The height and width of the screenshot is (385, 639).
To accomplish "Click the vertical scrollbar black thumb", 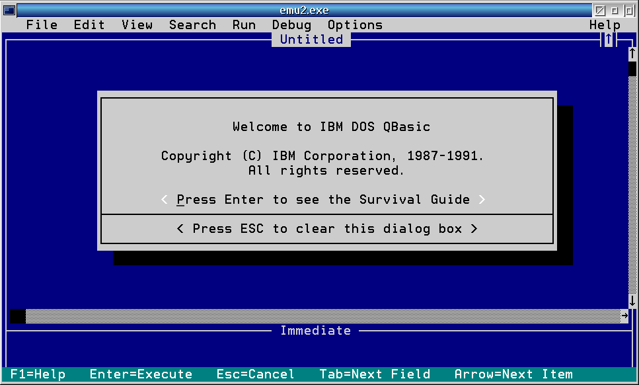I will click(x=632, y=69).
